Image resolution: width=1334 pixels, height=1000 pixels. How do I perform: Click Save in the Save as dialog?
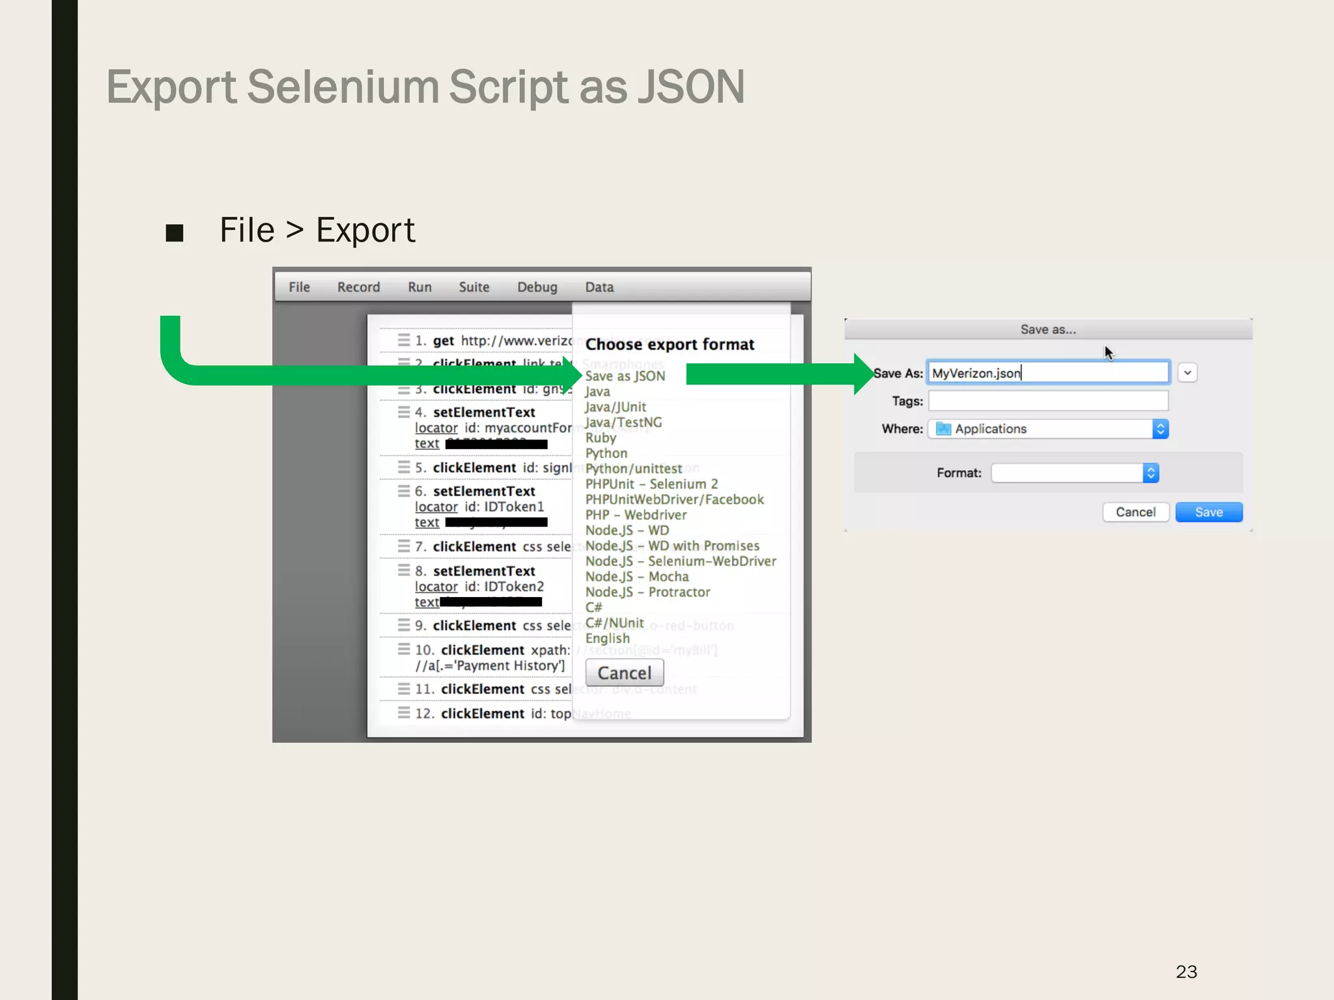click(1209, 512)
